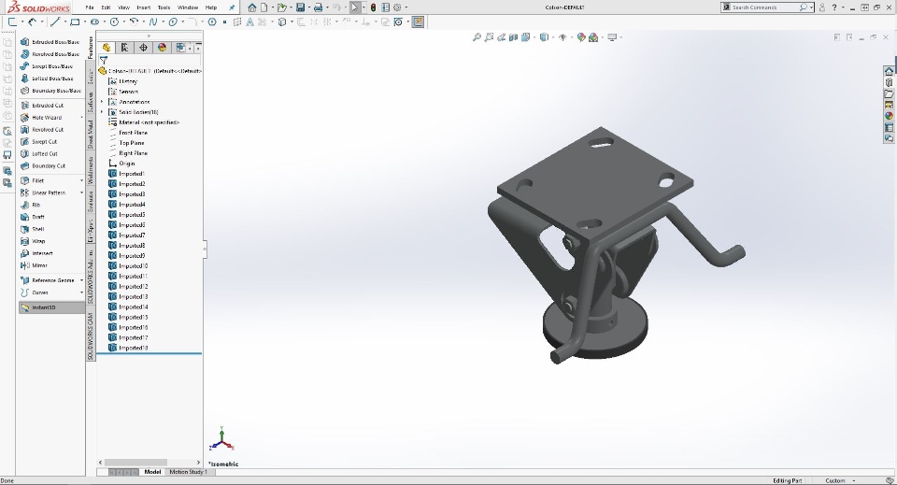
Task: Select the Draft tool
Action: (x=33, y=217)
